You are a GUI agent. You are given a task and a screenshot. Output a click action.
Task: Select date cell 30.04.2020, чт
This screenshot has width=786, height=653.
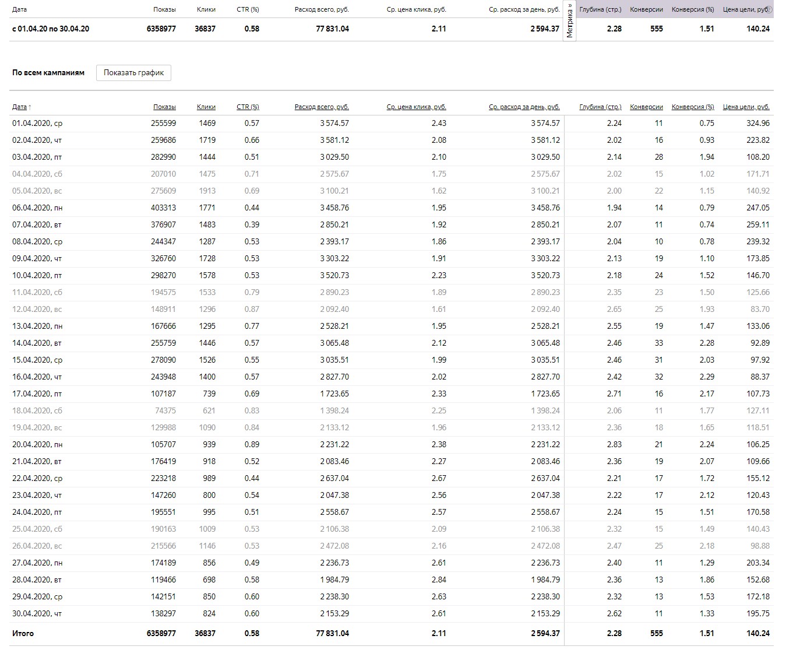(37, 613)
